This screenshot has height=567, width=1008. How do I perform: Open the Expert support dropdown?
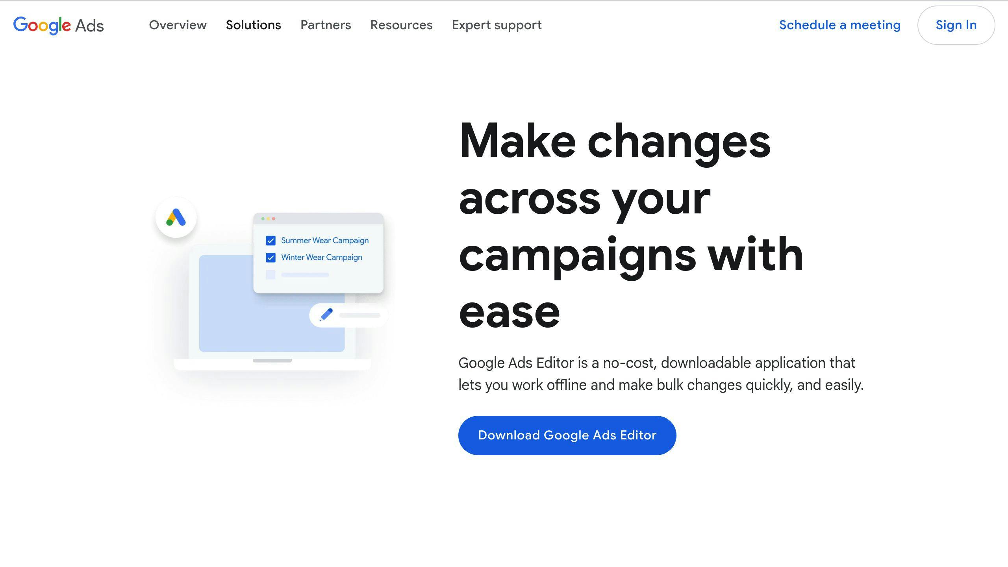[x=497, y=25]
